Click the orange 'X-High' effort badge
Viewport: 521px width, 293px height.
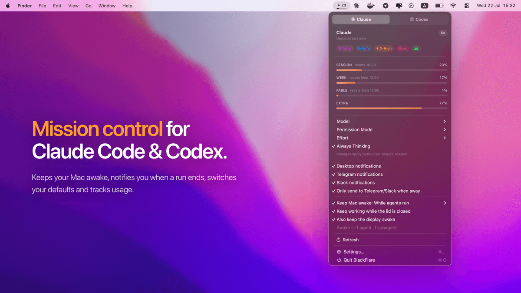[x=384, y=49]
